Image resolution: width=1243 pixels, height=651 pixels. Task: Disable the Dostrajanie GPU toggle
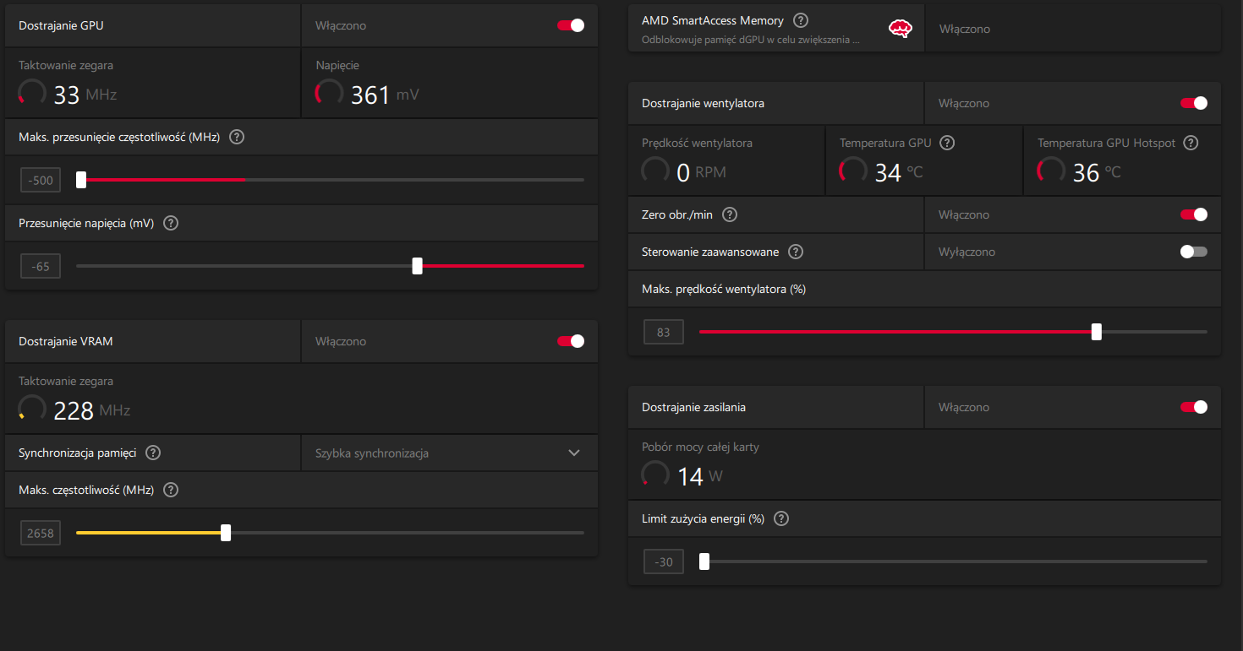tap(571, 25)
